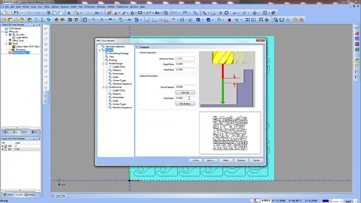The width and height of the screenshot is (361, 203).
Task: Click the blue color swatch in status bar
Action: click(325, 201)
